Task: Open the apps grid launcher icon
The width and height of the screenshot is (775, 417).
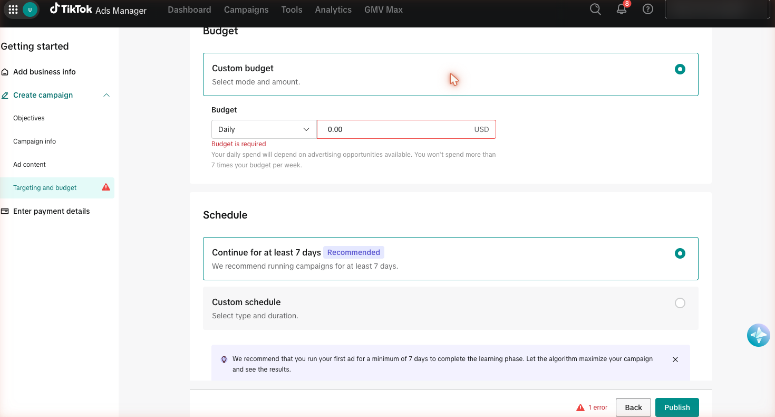Action: pyautogui.click(x=13, y=10)
